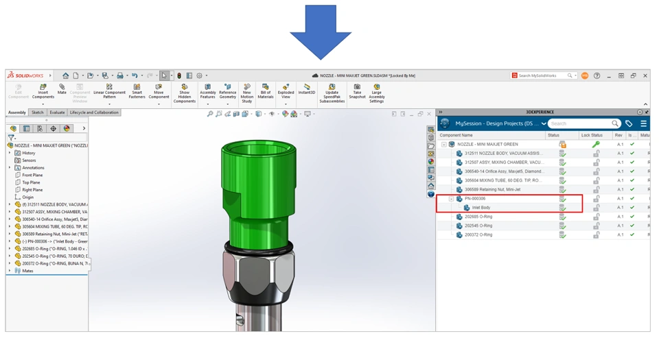Screen dimensions: 659x338
Task: Open the PropertyManager tab icon
Action: click(x=27, y=128)
